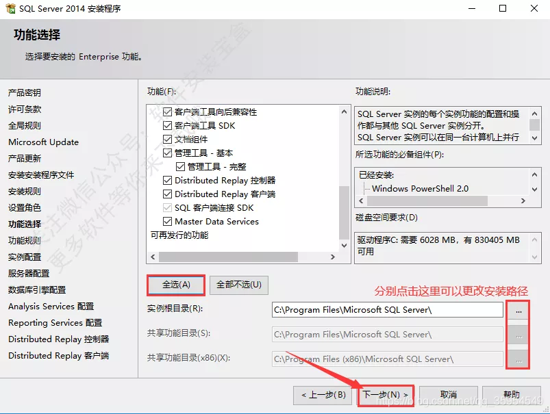Click prerequisites box scroll up arrow
Screen dimensions: 550x414
[534, 174]
